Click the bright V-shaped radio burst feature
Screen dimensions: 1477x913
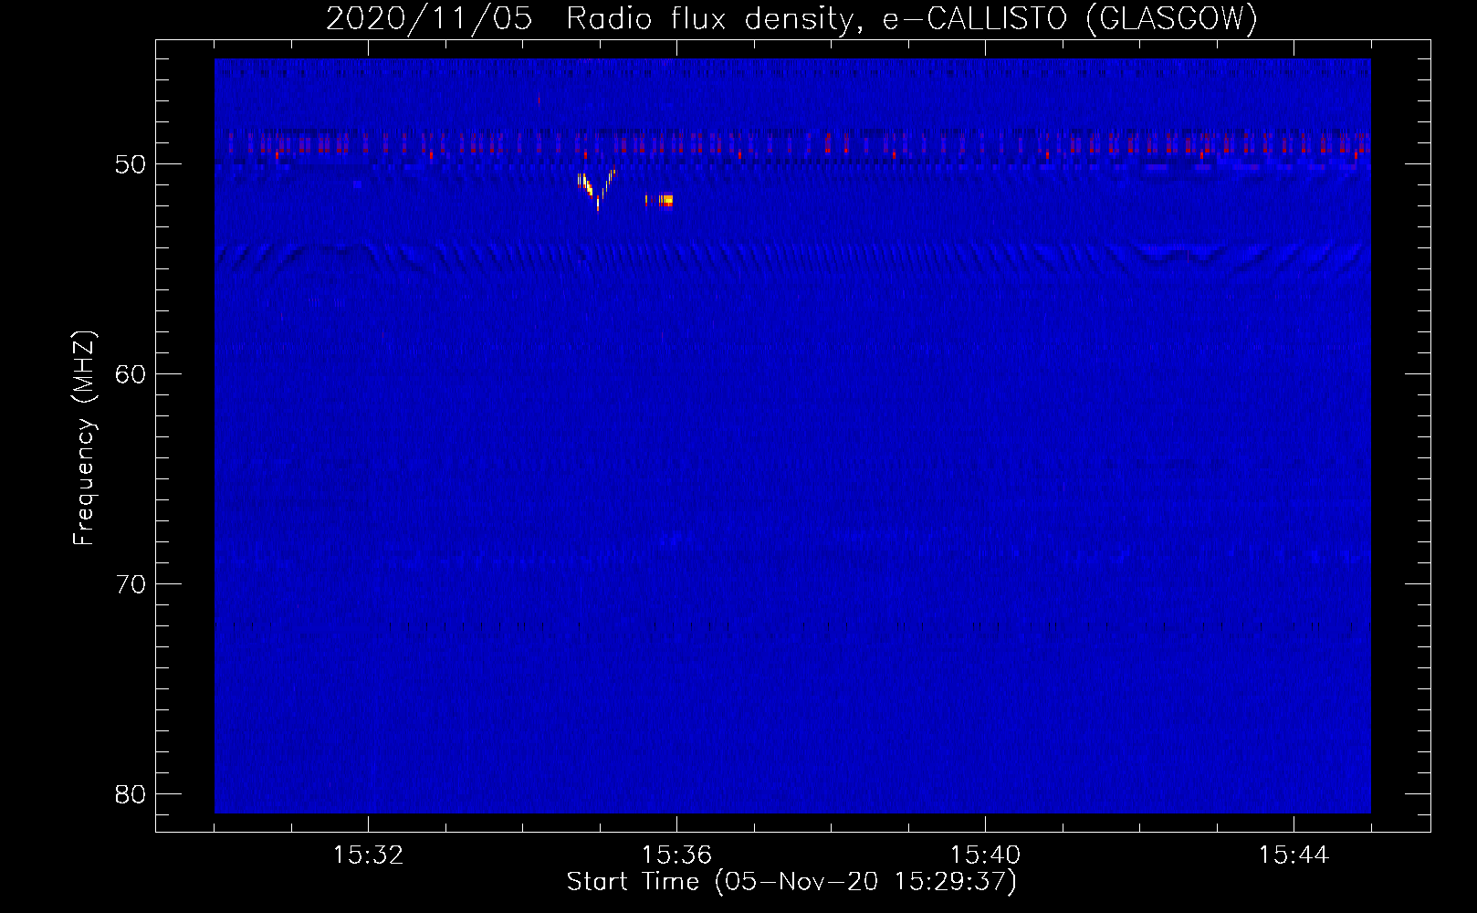click(596, 190)
